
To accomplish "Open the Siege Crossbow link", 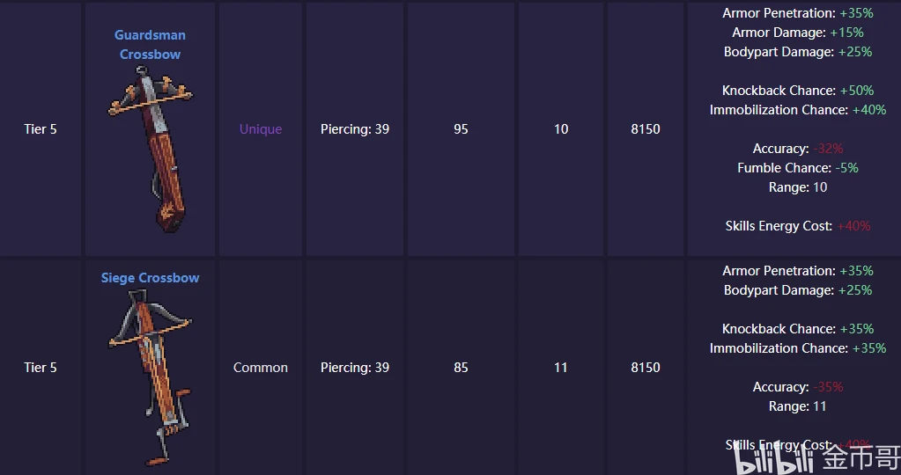I will point(150,278).
